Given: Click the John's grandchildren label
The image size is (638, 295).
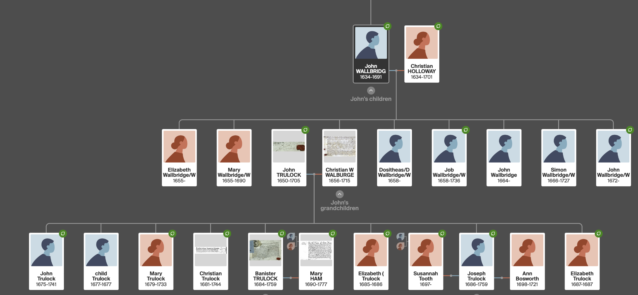Looking at the screenshot, I should (x=340, y=205).
